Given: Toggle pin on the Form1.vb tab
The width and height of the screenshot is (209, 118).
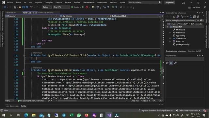Looking at the screenshot, I should [x=33, y=13].
